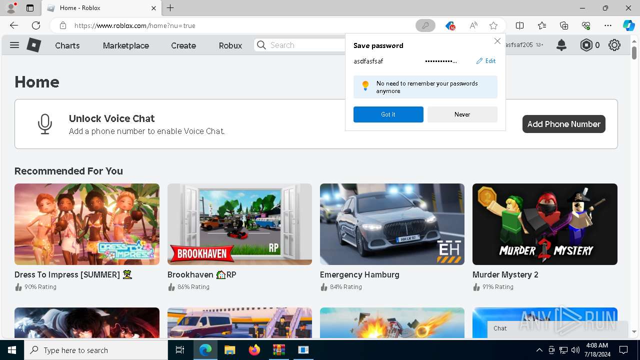View site information lock icon
Viewport: 640px width, 360px height.
tap(62, 25)
